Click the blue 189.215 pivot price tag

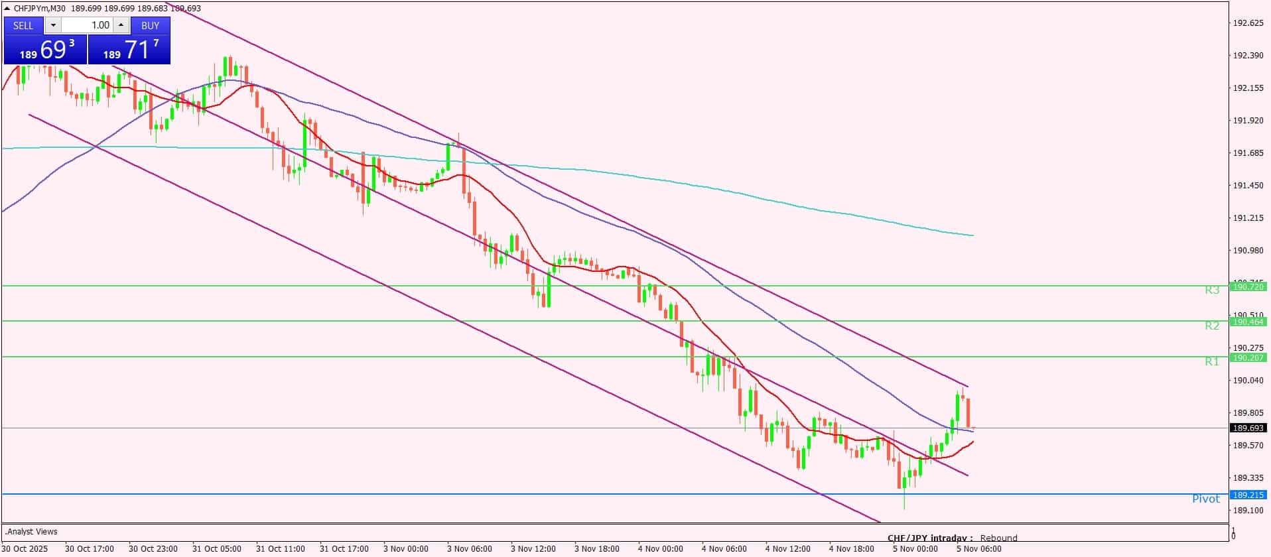pos(1248,495)
